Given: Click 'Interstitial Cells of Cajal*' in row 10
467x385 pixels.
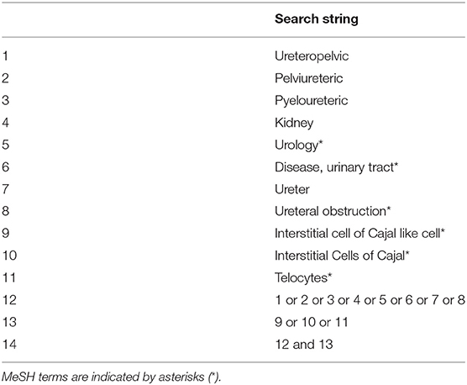Looking at the screenshot, I should (x=342, y=256).
